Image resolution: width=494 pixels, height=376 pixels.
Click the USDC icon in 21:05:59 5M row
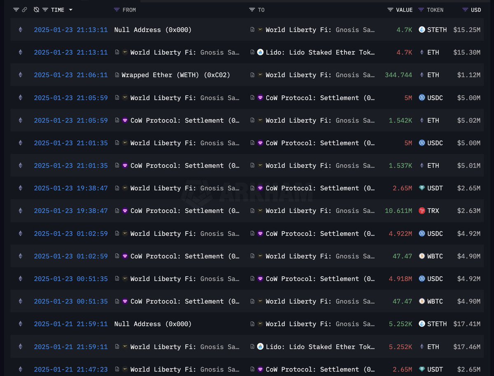click(x=422, y=98)
